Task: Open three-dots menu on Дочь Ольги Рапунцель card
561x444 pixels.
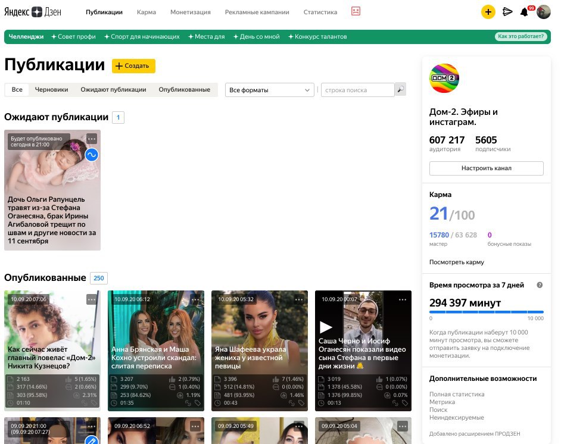Action: coord(92,139)
